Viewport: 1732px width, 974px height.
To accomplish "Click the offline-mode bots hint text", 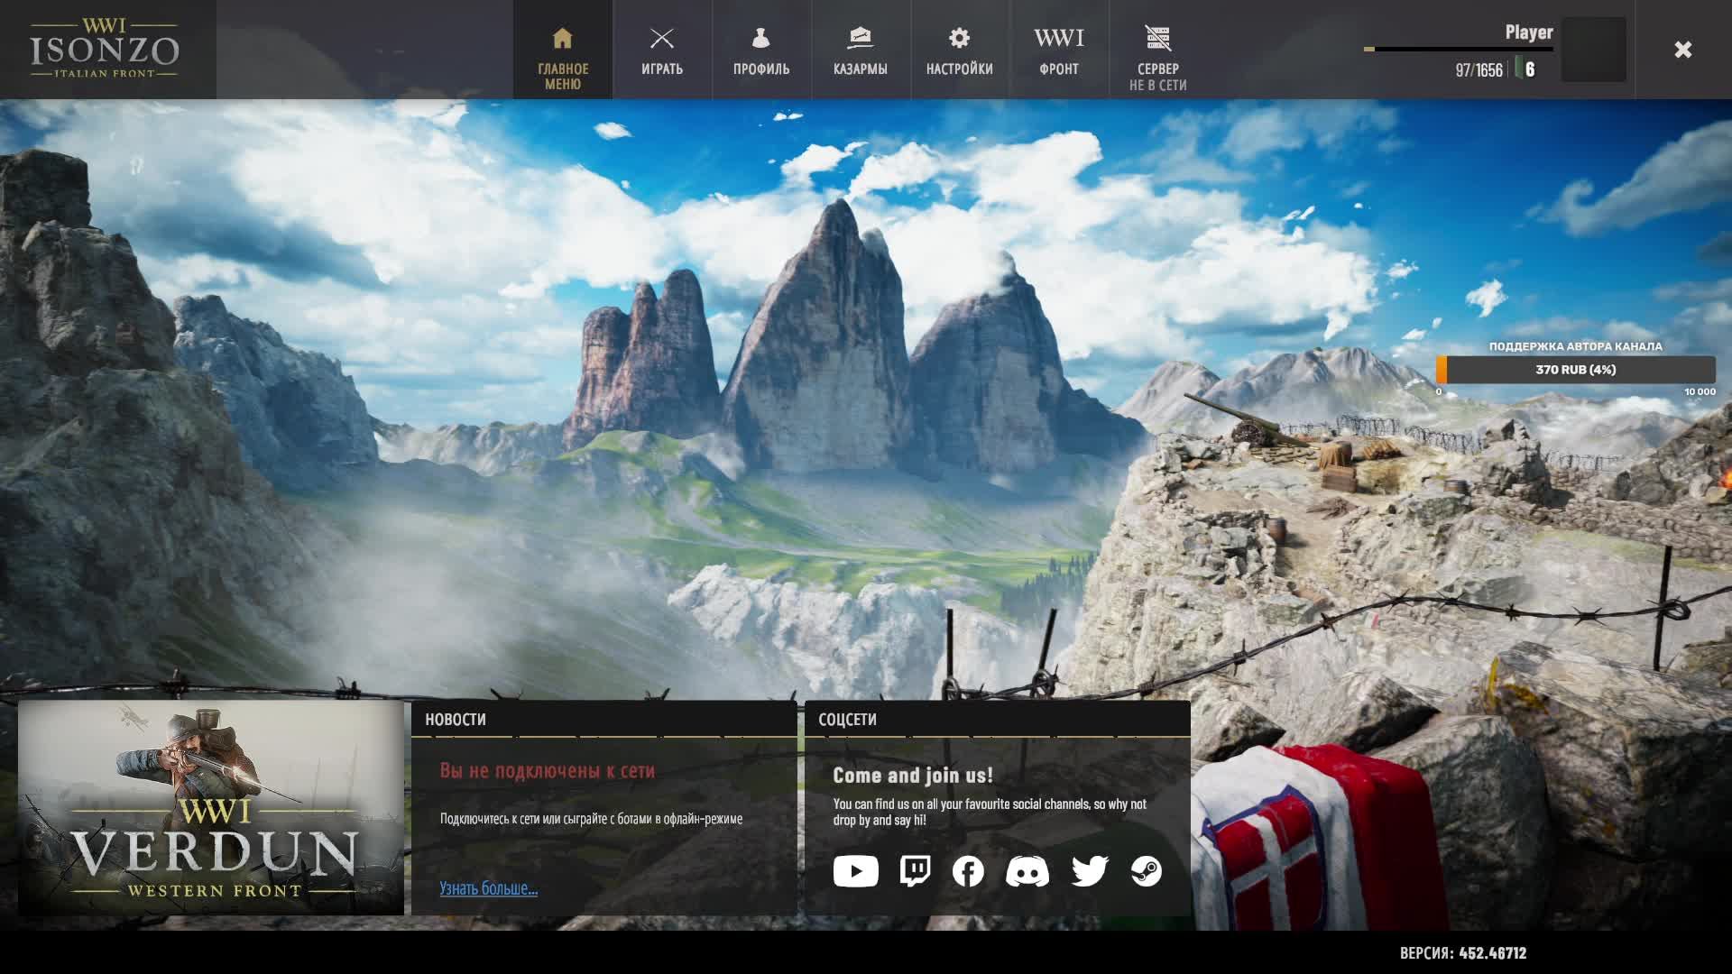I will (592, 819).
